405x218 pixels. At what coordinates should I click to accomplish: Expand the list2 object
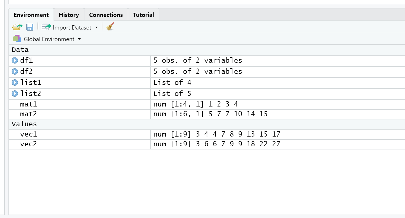15,94
